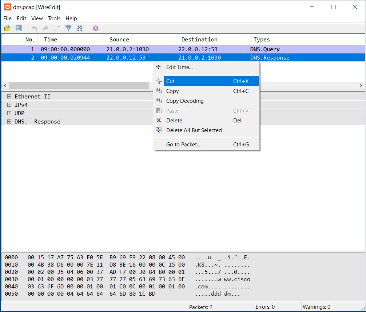Click IPv4 label in decode tree
This screenshot has width=366, height=312.
tap(21, 105)
